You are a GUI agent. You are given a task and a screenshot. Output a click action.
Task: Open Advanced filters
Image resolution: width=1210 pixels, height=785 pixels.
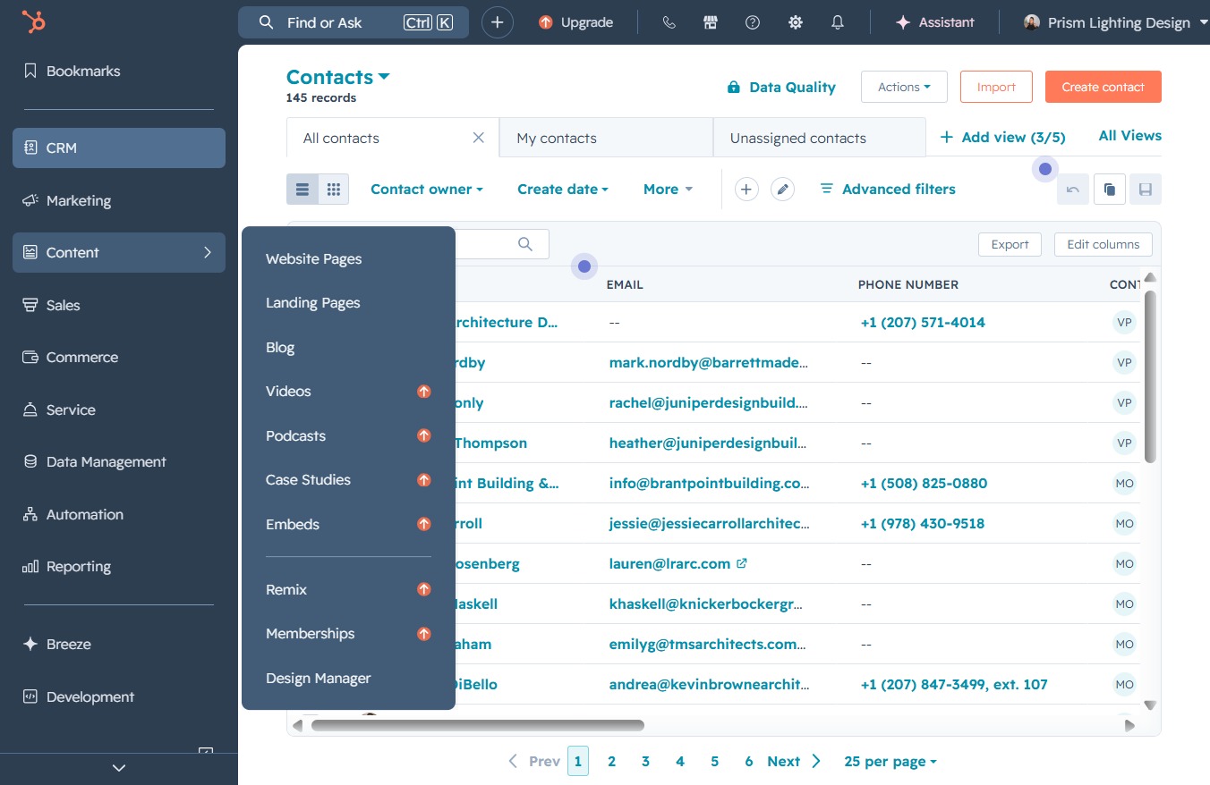click(x=888, y=189)
